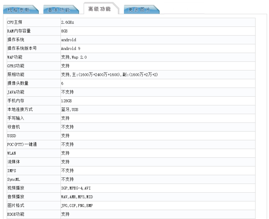Show the 更多图片 tab

click(139, 10)
